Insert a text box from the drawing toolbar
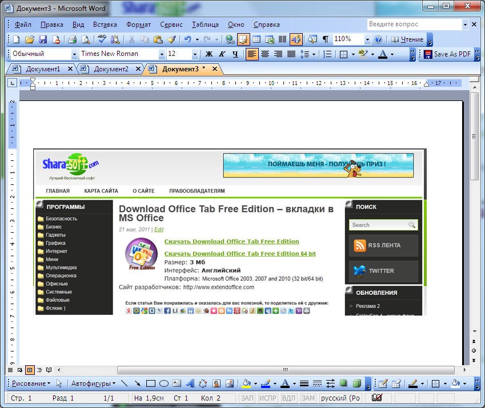Viewport: 485px width, 408px height. click(x=177, y=383)
